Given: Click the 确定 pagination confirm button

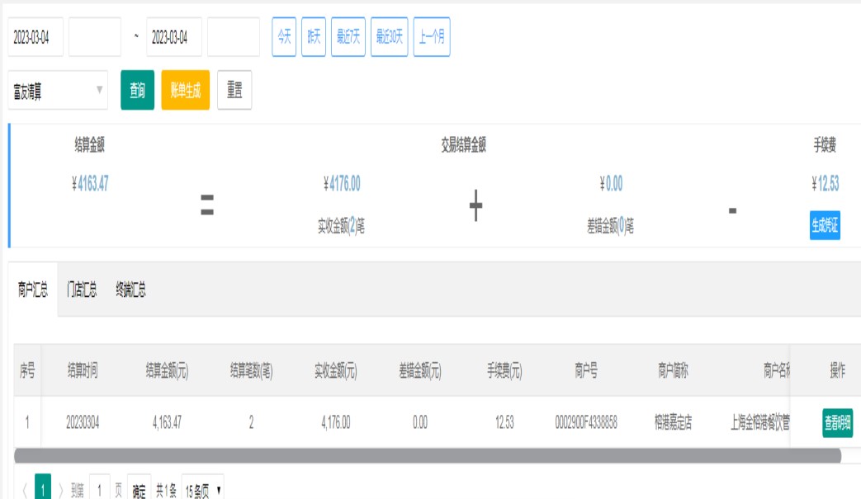Looking at the screenshot, I should [140, 492].
